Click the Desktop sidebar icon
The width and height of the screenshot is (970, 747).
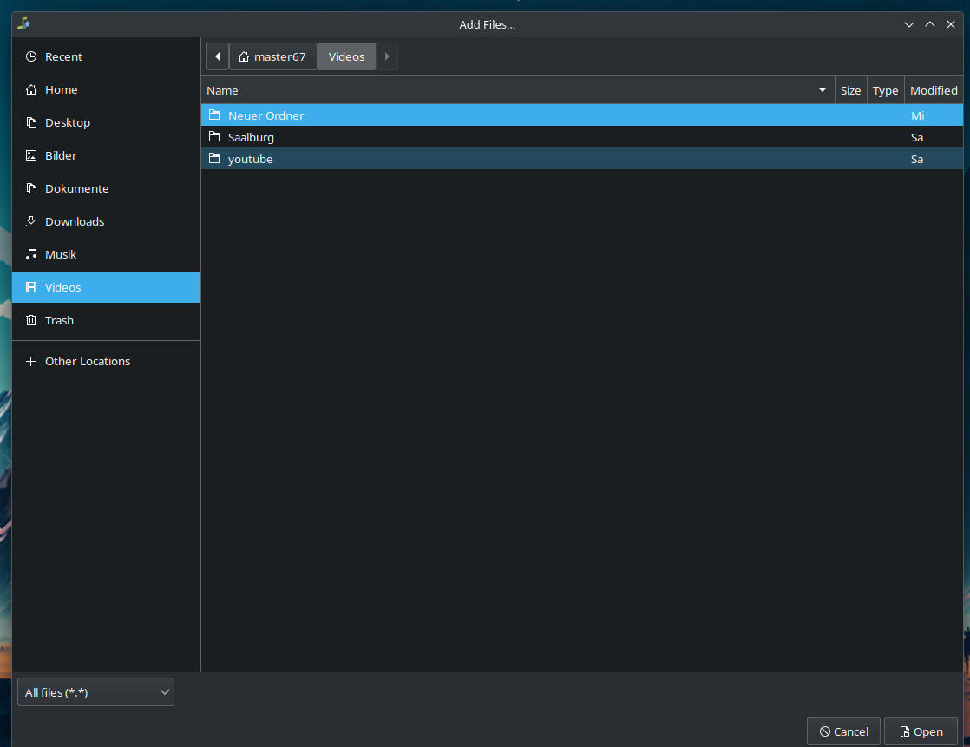click(x=31, y=122)
